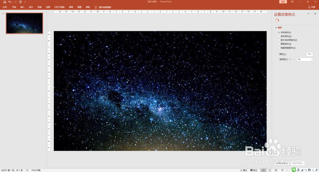Decrease transparency with the down spinner arrow
The width and height of the screenshot is (319, 172).
point(312,60)
